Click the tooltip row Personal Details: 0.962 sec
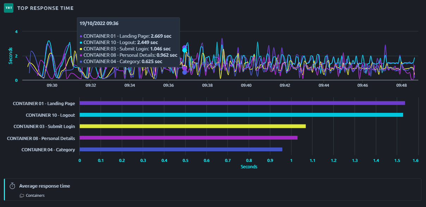 [129, 55]
